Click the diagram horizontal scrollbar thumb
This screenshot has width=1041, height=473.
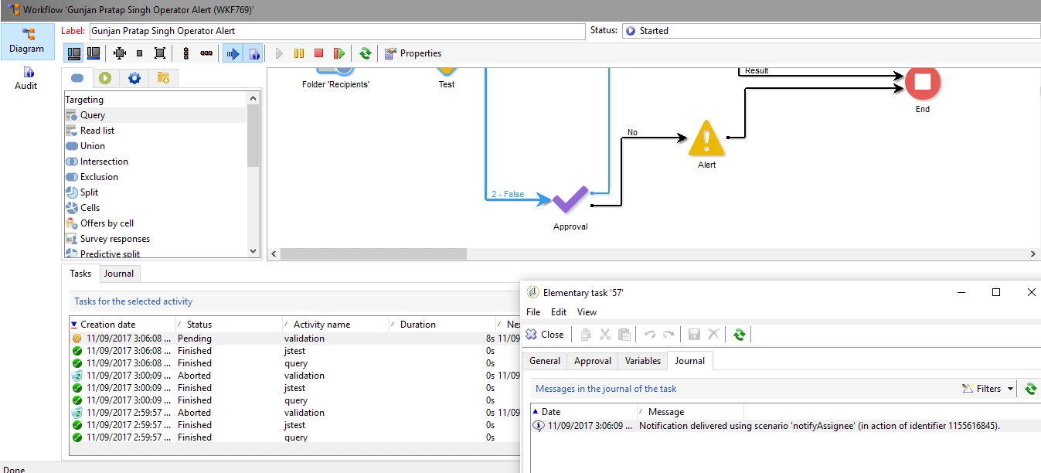point(373,254)
